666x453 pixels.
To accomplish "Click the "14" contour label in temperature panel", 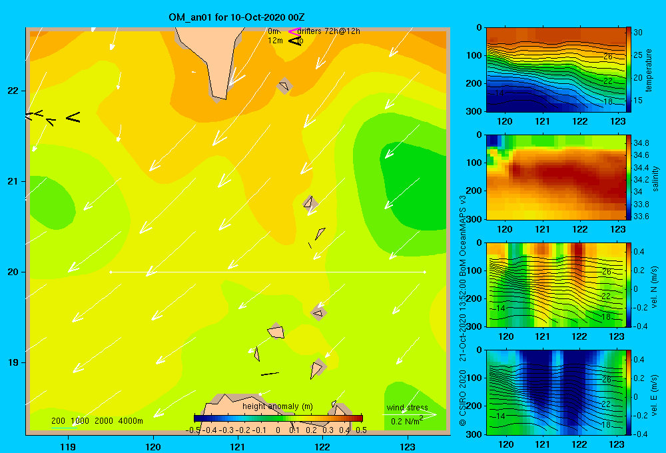I will [x=499, y=93].
